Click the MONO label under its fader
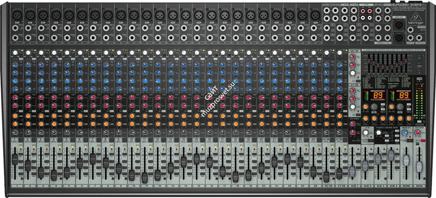The width and height of the screenshot is (436, 198). 406,185
